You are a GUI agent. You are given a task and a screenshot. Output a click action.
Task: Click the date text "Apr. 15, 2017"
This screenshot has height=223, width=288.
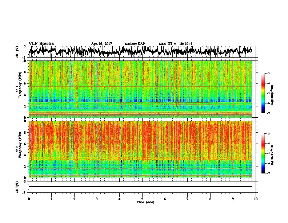click(x=101, y=44)
